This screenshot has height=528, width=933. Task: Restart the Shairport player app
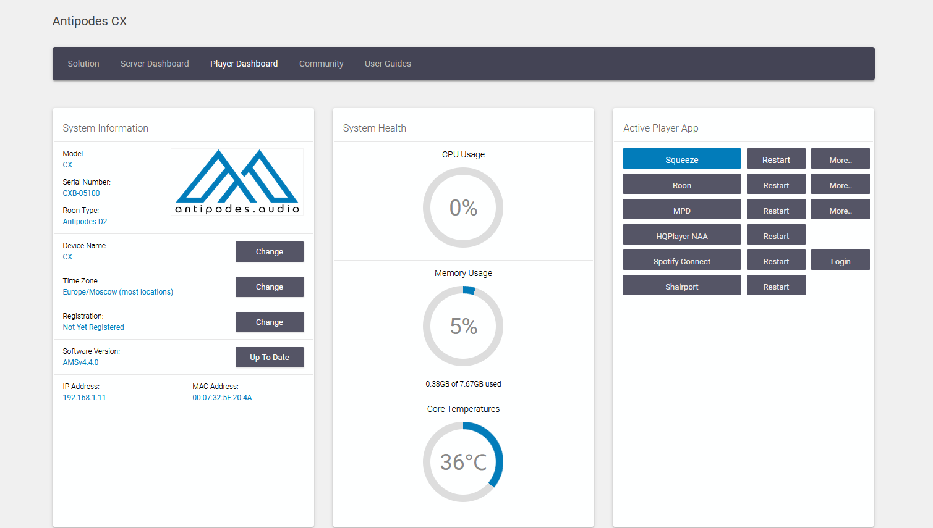776,285
